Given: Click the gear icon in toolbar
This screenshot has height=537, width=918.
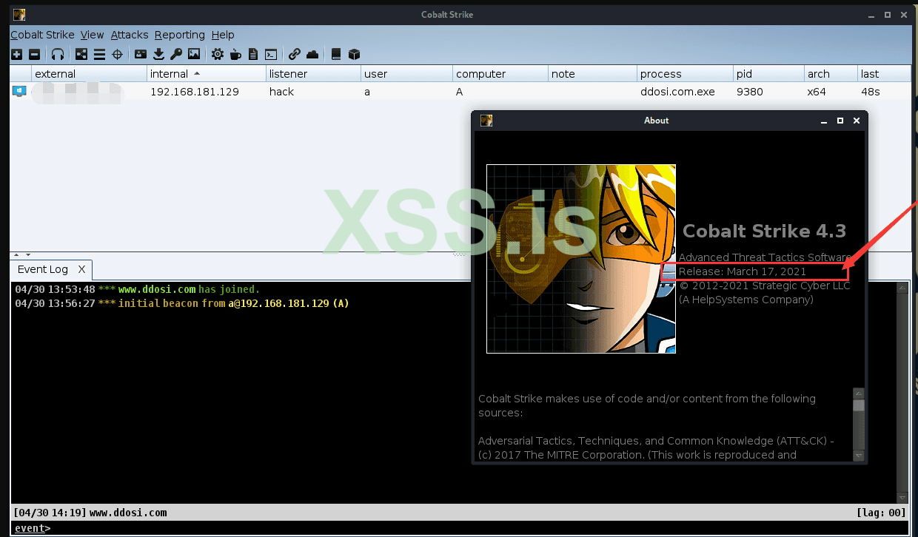Looking at the screenshot, I should pos(217,54).
